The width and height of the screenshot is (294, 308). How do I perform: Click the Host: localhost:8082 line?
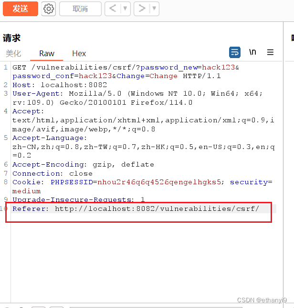pyautogui.click(x=60, y=85)
